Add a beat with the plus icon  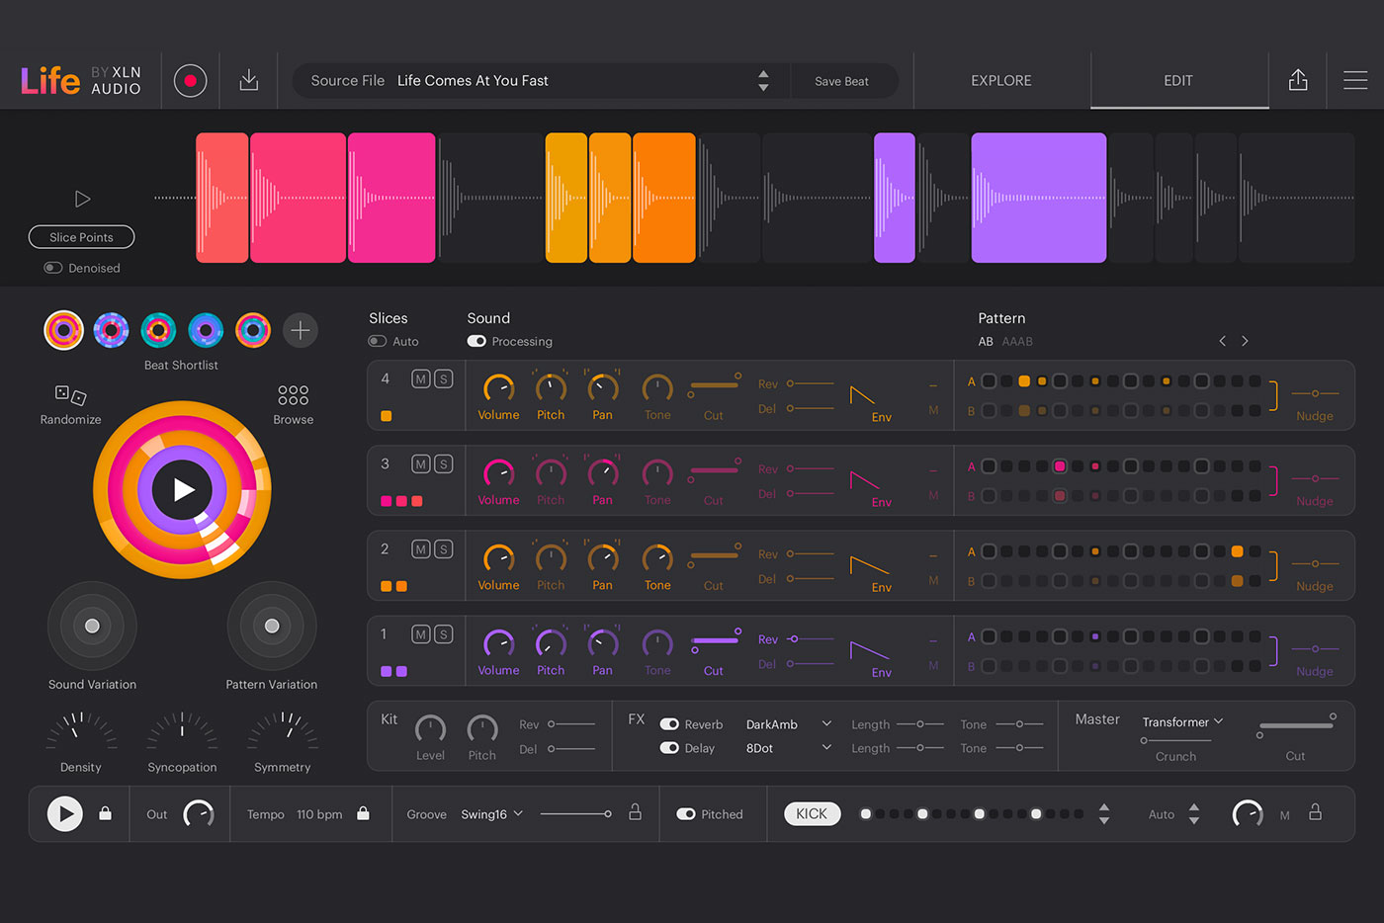coord(300,330)
